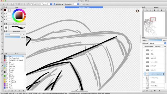Toggle visibility of benmummy layer
This screenshot has height=94, width=167.
coord(143,78)
